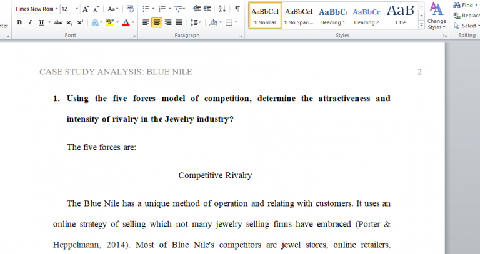Click the Find button

(x=463, y=5)
